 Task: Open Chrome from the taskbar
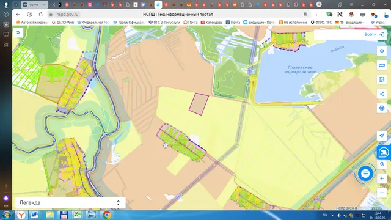coord(107,215)
